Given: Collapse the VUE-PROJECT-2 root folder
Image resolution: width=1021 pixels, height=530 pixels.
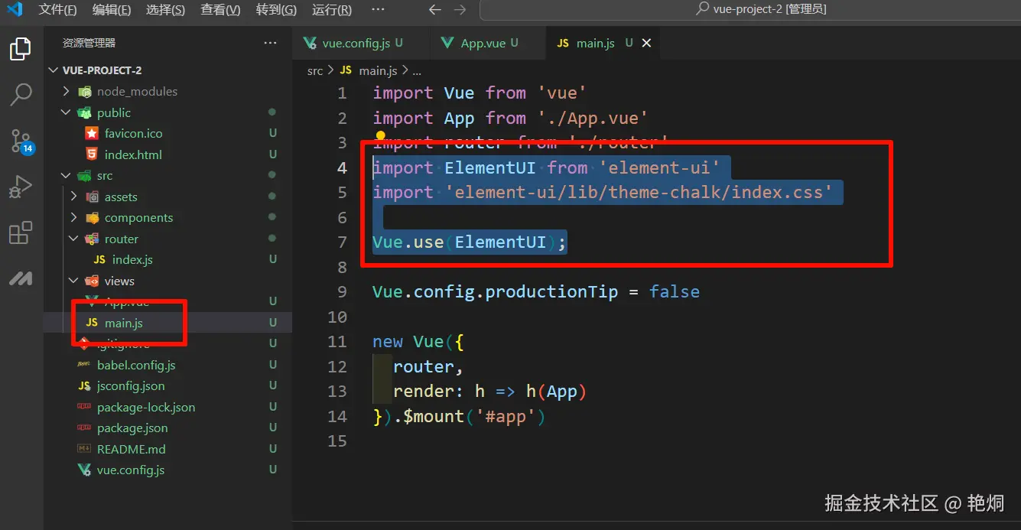Looking at the screenshot, I should (53, 70).
